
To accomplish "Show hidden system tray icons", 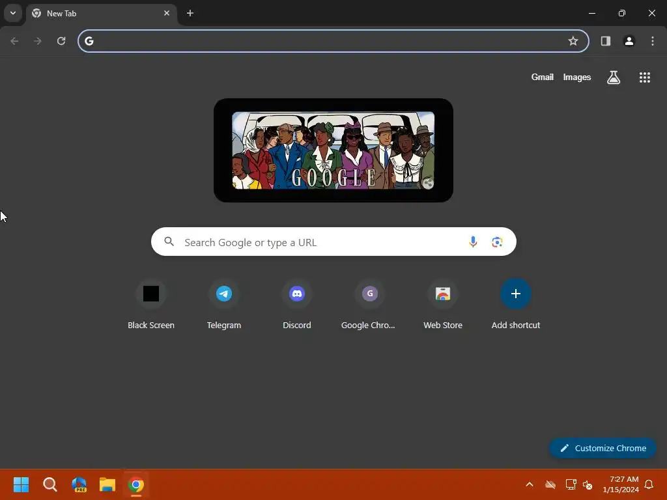I will pyautogui.click(x=530, y=484).
